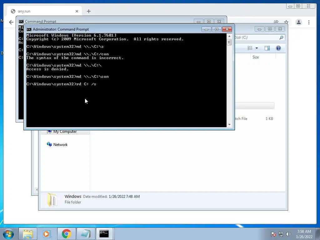The height and width of the screenshot is (240, 320).
Task: Share this page in Chrome
Action: (276, 22)
